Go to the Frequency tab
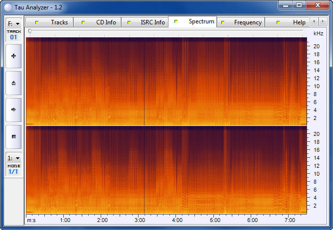Image resolution: width=333 pixels, height=230 pixels. (x=242, y=22)
